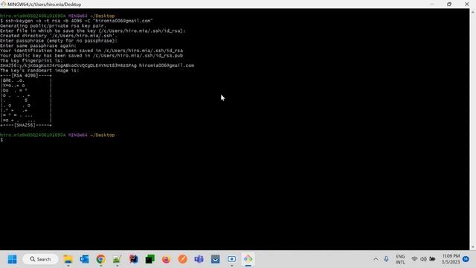This screenshot has width=476, height=268.
Task: Click the 'Created directory' output line
Action: pos(59,36)
